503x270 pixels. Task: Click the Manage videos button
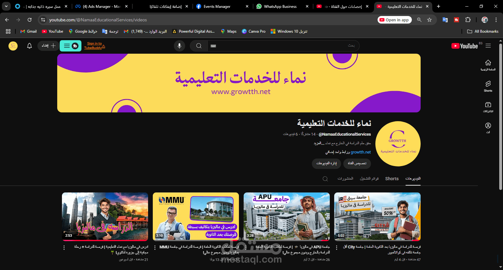pyautogui.click(x=326, y=163)
